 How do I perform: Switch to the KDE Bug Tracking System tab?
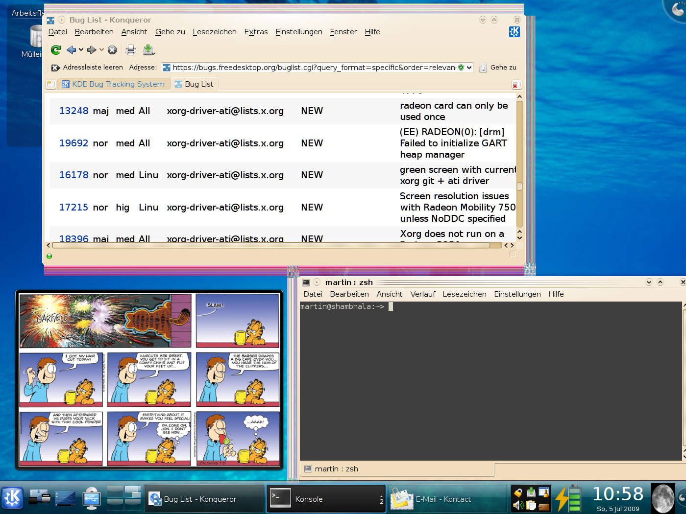pyautogui.click(x=114, y=84)
